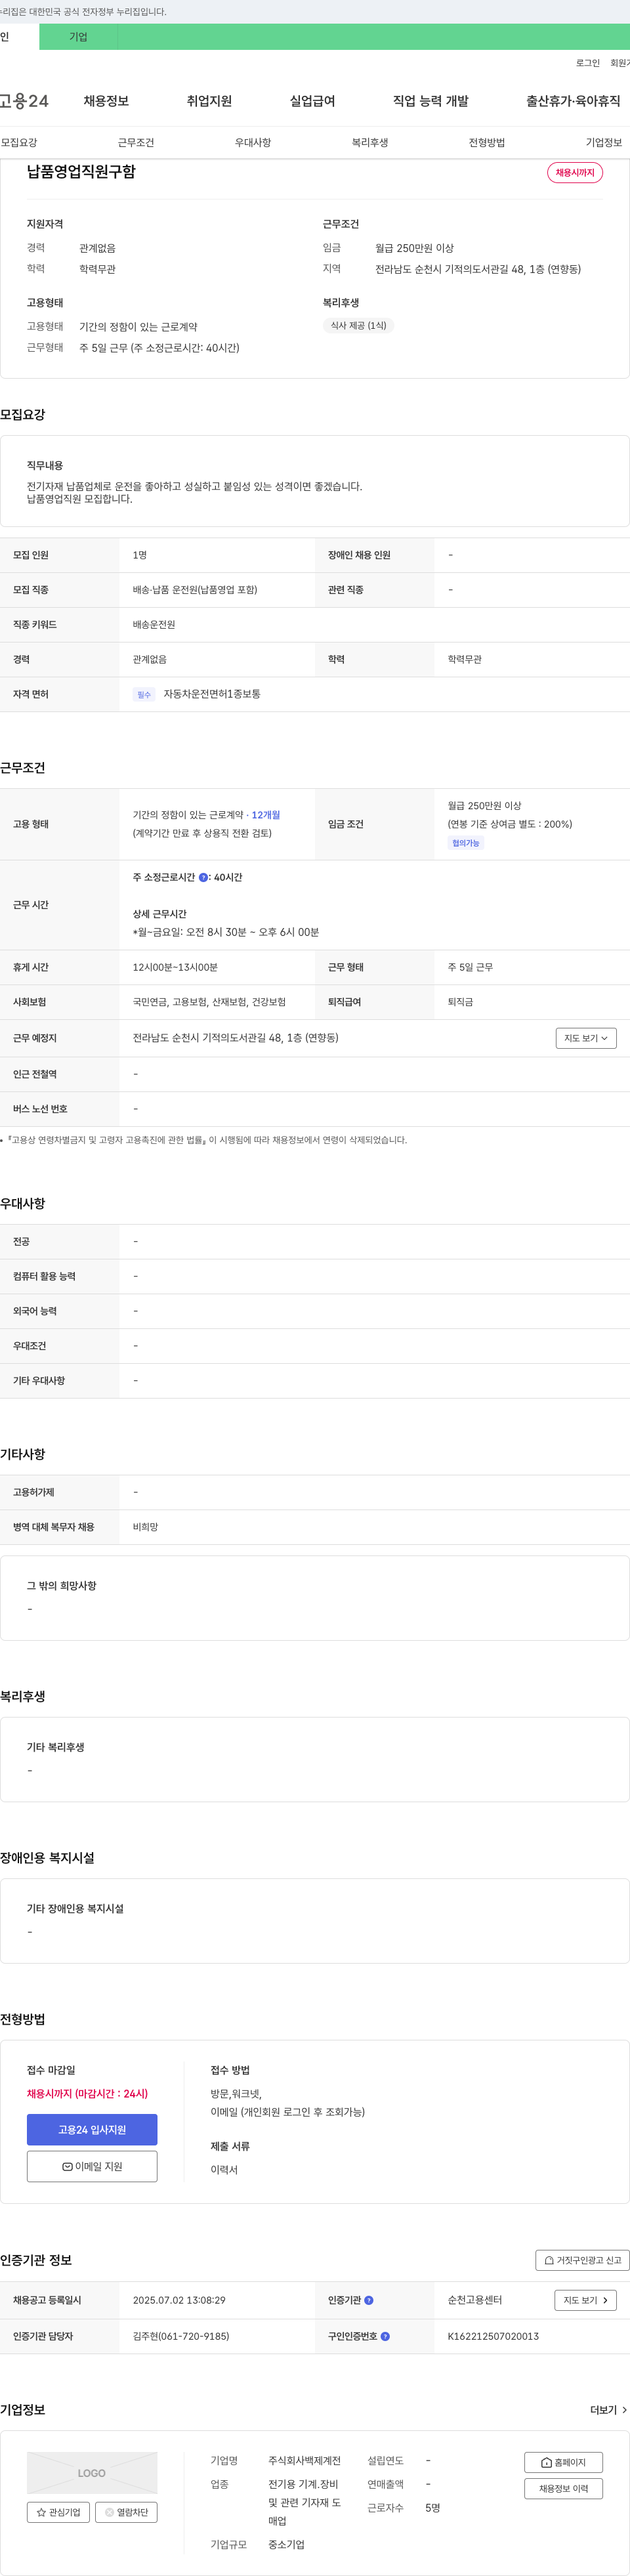The height and width of the screenshot is (2576, 630).
Task: Jump to the 모집요강 section tab
Action: click(19, 142)
